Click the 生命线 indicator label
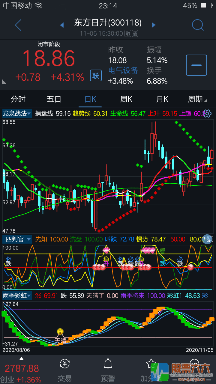The height and width of the screenshot is (384, 216). 119,113
